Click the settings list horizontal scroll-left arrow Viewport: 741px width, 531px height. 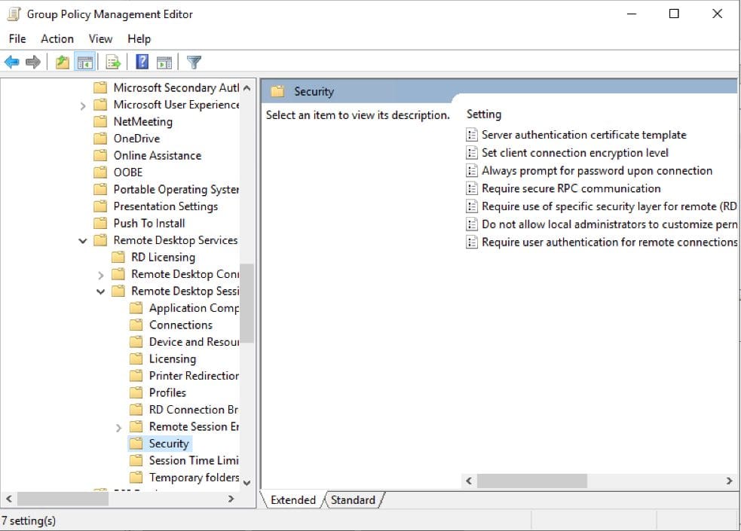(469, 481)
